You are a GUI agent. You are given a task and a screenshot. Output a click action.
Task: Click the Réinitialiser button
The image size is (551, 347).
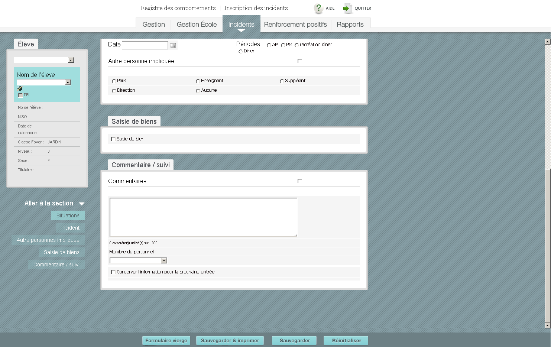pos(346,341)
